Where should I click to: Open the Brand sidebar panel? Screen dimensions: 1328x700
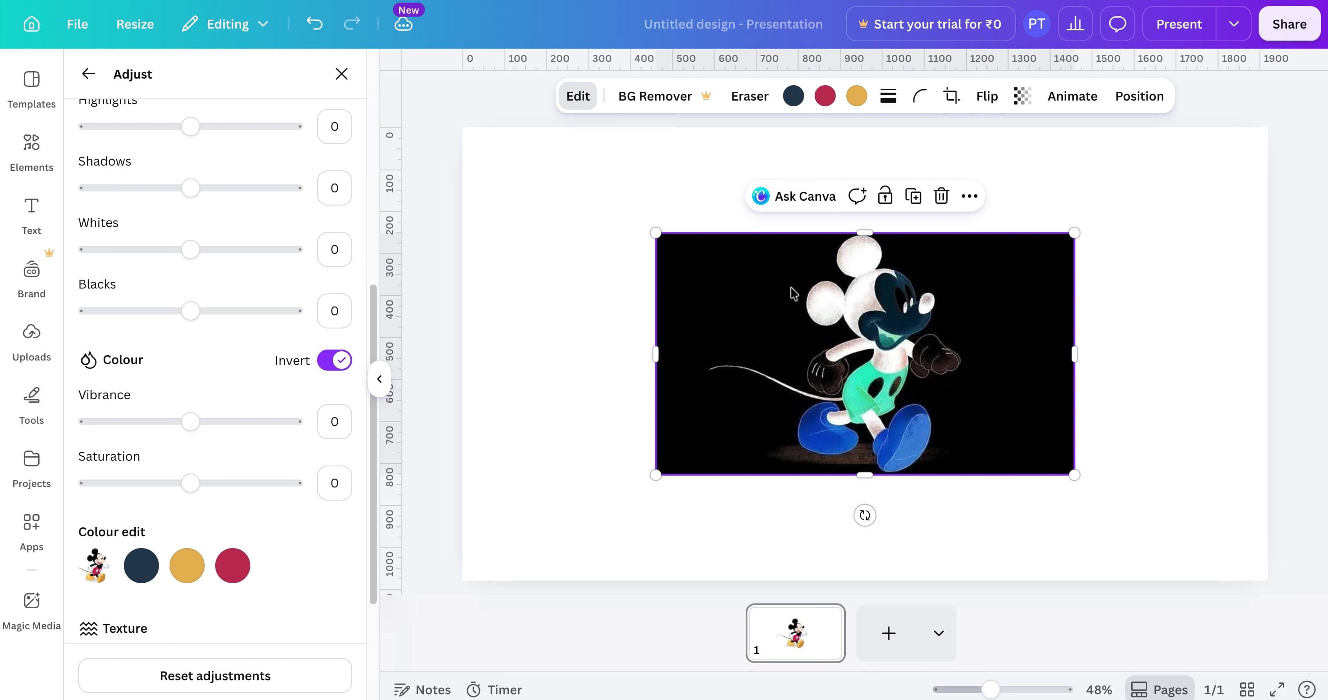pyautogui.click(x=32, y=279)
